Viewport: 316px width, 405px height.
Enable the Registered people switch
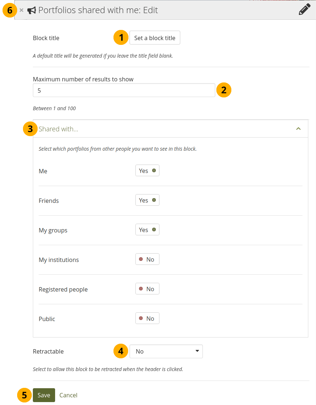pos(147,289)
